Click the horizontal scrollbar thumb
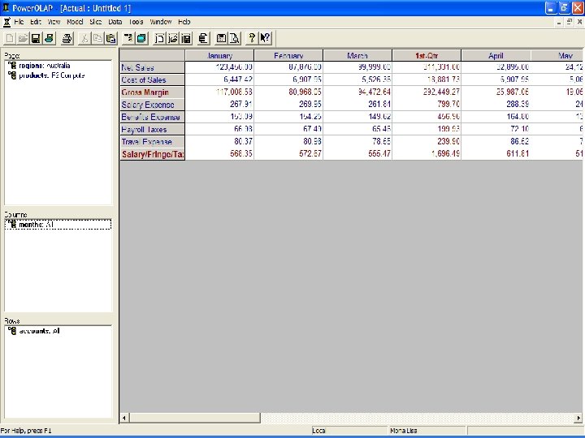This screenshot has height=438, width=585. pos(194,418)
